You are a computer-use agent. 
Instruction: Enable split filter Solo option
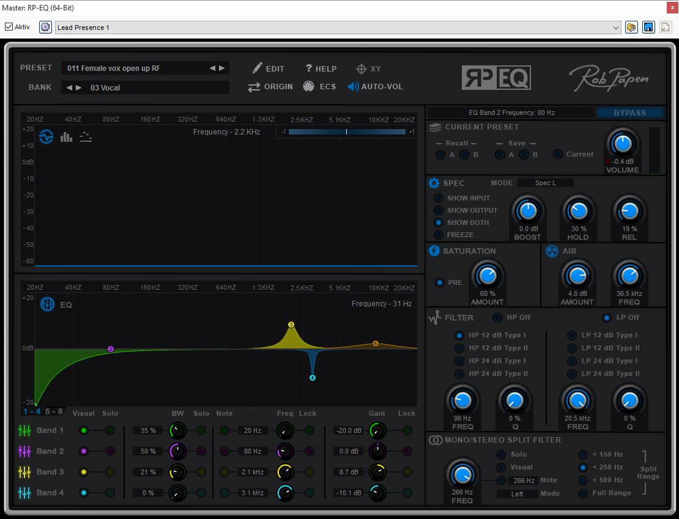click(x=501, y=454)
